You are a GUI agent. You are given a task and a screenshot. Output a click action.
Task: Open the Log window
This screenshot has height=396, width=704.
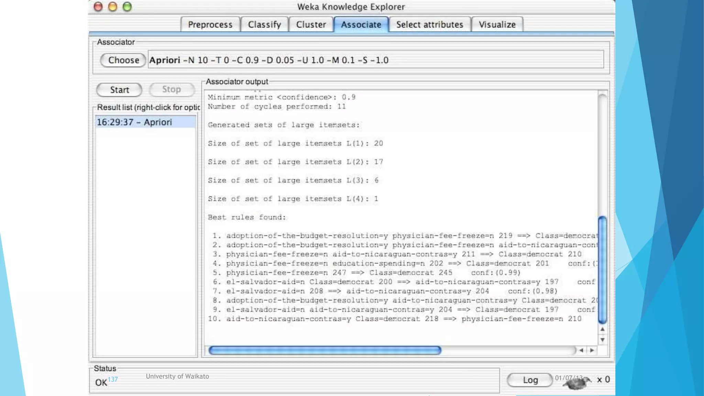click(530, 380)
